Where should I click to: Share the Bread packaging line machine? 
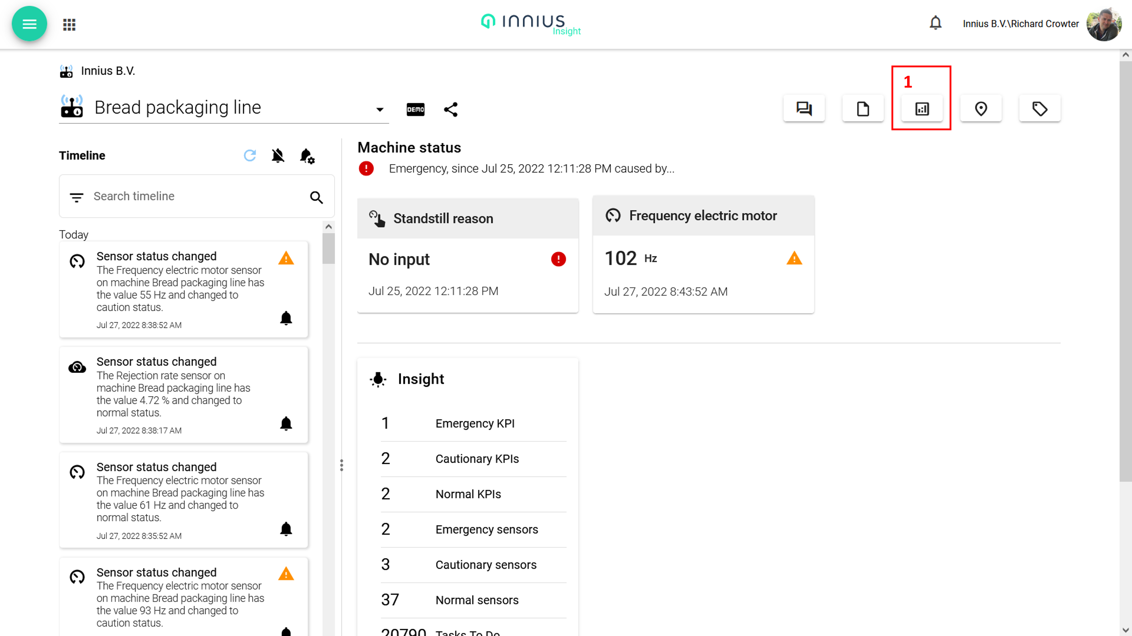click(x=450, y=109)
